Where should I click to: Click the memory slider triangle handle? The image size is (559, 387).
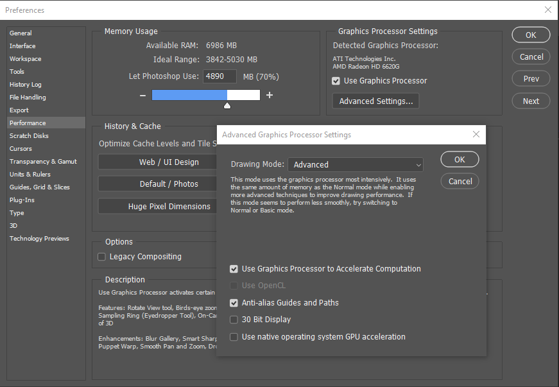(x=227, y=105)
